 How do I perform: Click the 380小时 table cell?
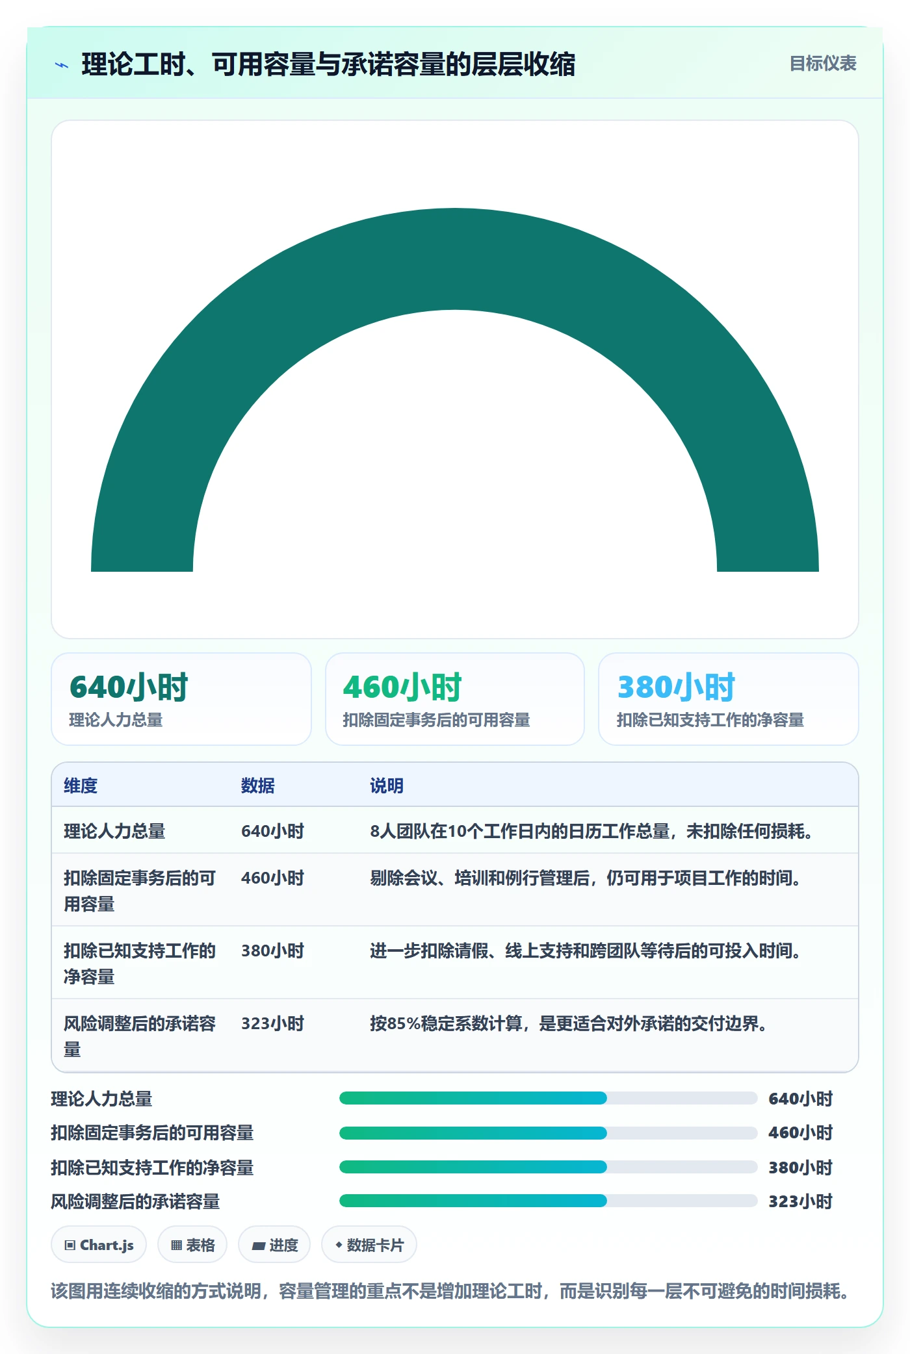tap(272, 951)
